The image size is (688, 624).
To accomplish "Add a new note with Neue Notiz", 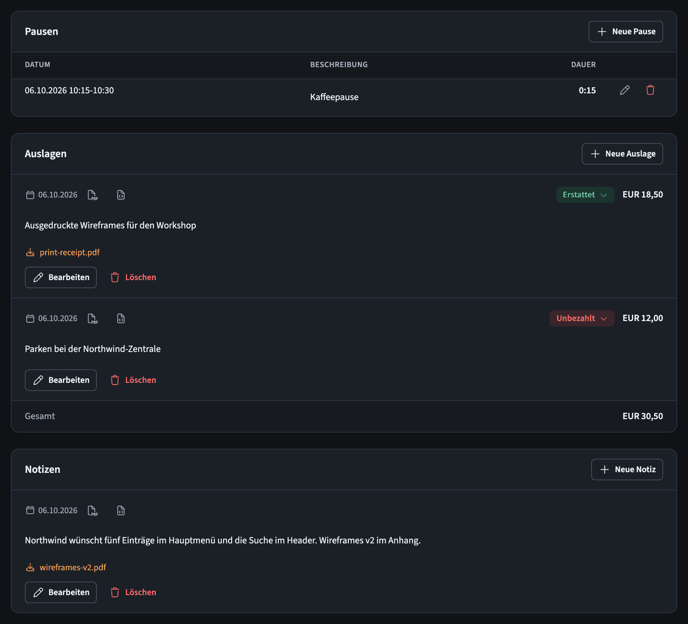I will (x=627, y=469).
